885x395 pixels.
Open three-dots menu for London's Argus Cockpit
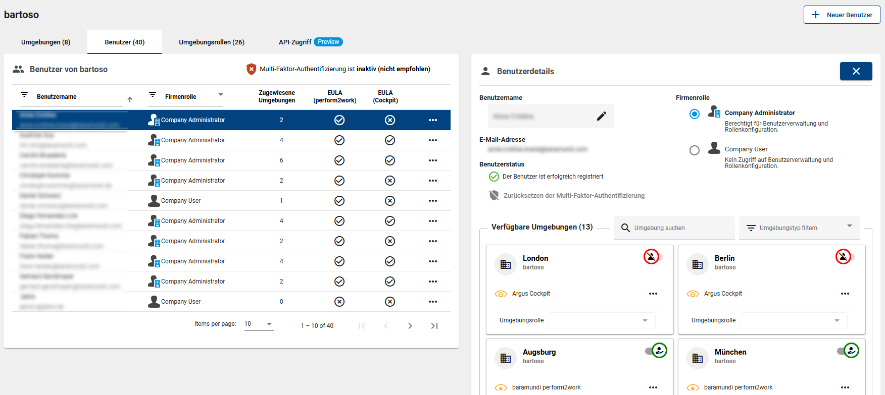pos(653,294)
